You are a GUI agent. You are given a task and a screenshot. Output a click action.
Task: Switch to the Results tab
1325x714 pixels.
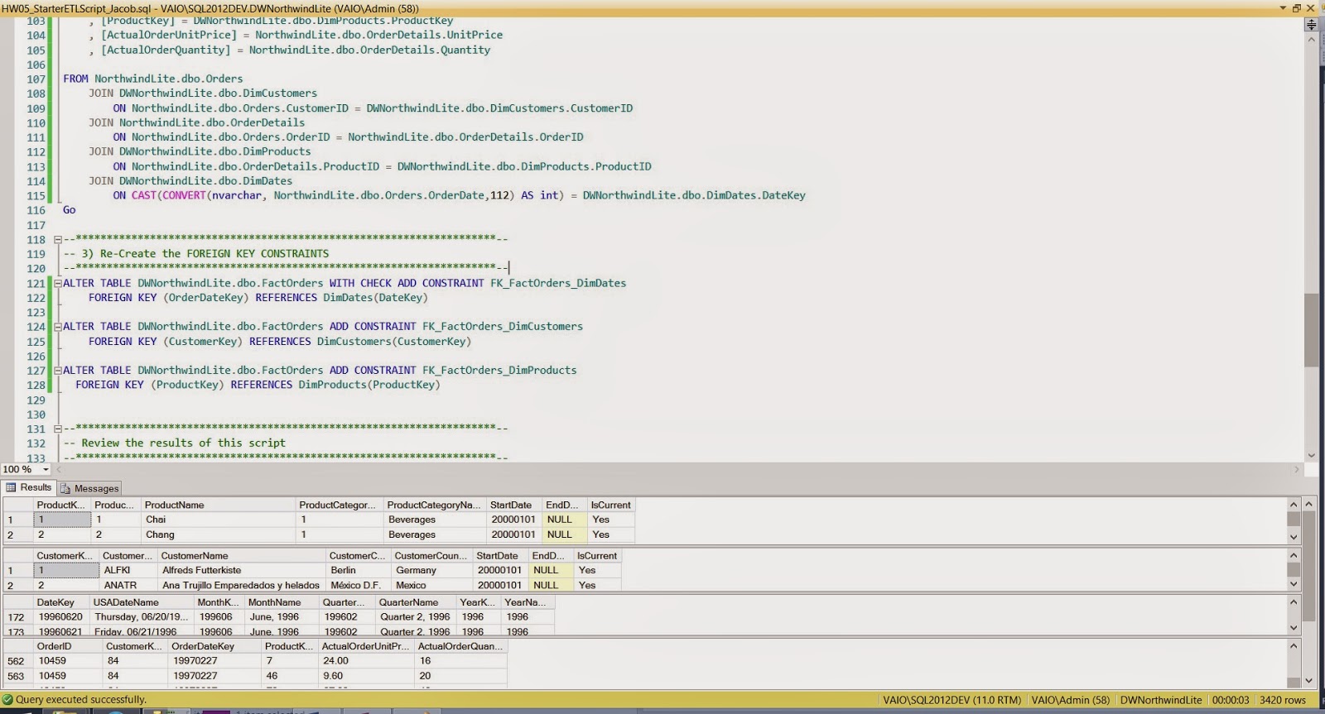[29, 488]
